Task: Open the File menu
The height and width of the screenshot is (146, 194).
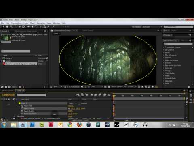Action: [2, 23]
